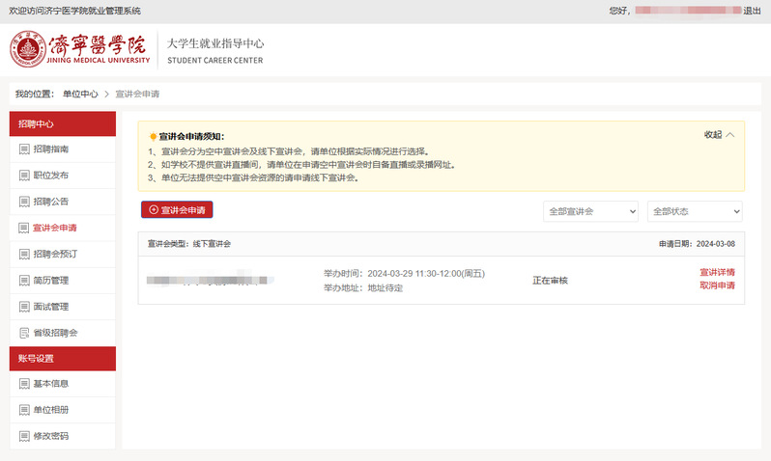The image size is (771, 461).
Task: Go to 基本信息 account settings
Action: [50, 384]
